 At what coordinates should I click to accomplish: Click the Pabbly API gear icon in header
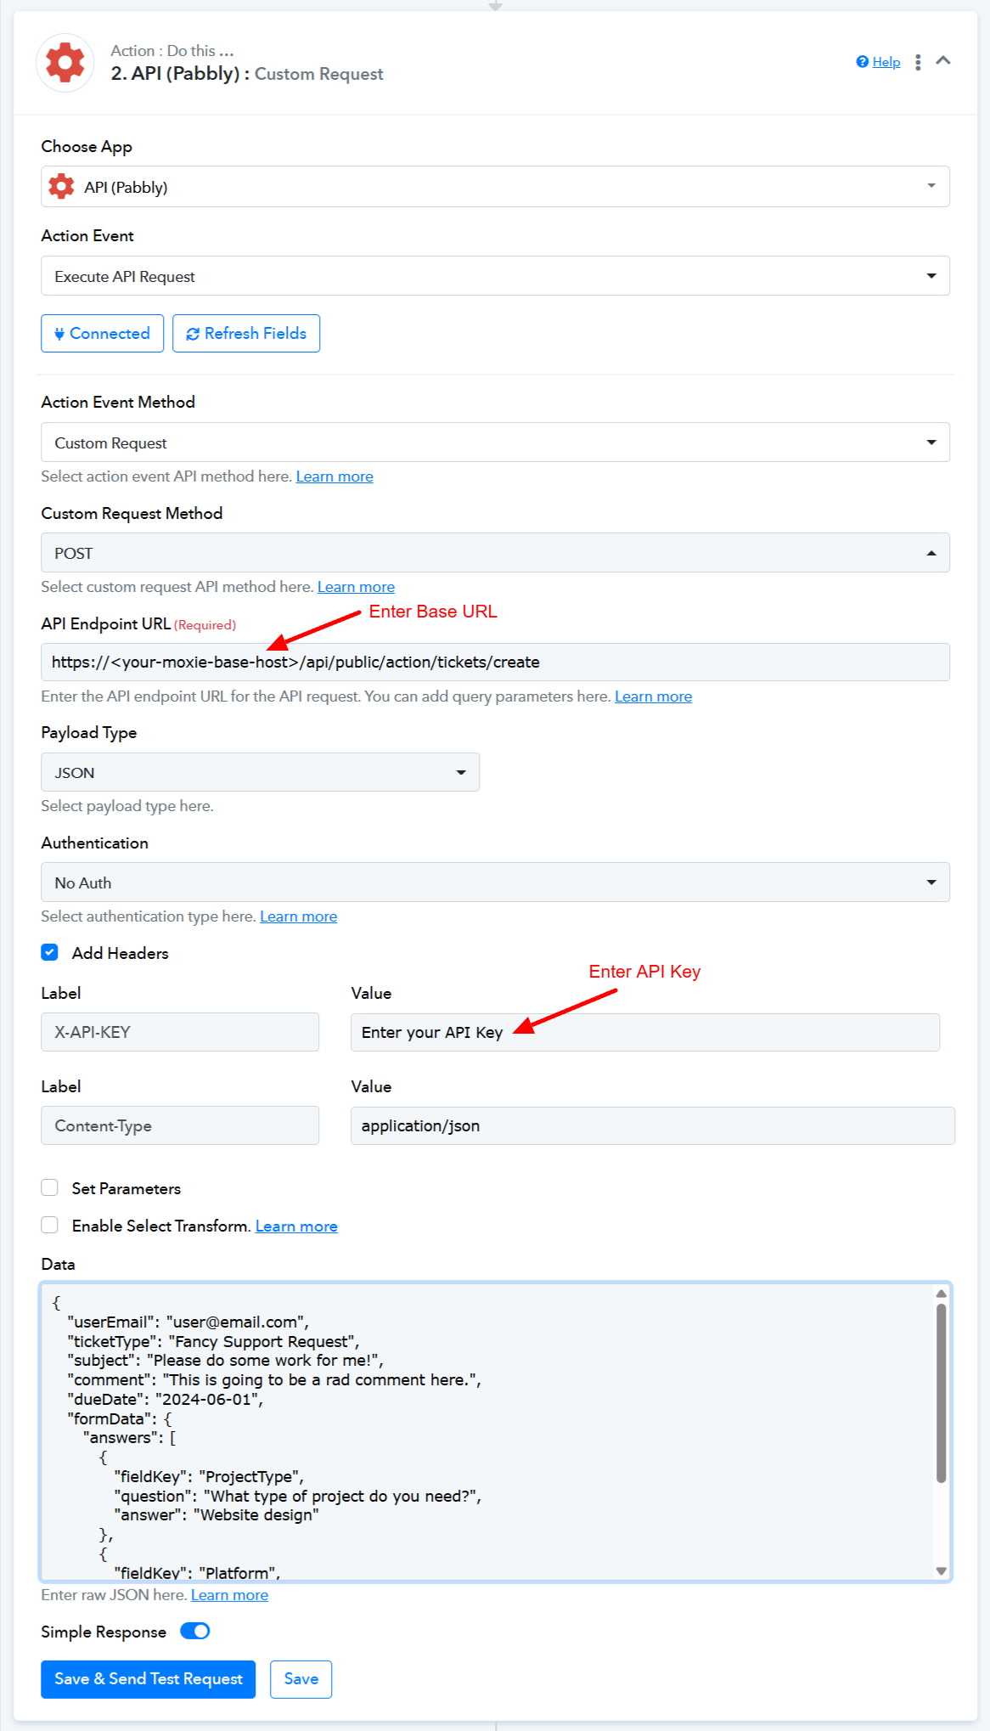(x=65, y=63)
